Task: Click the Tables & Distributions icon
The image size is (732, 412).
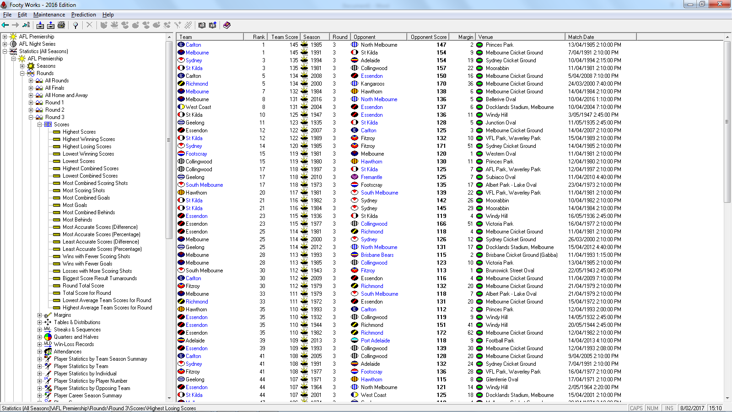Action: click(48, 322)
